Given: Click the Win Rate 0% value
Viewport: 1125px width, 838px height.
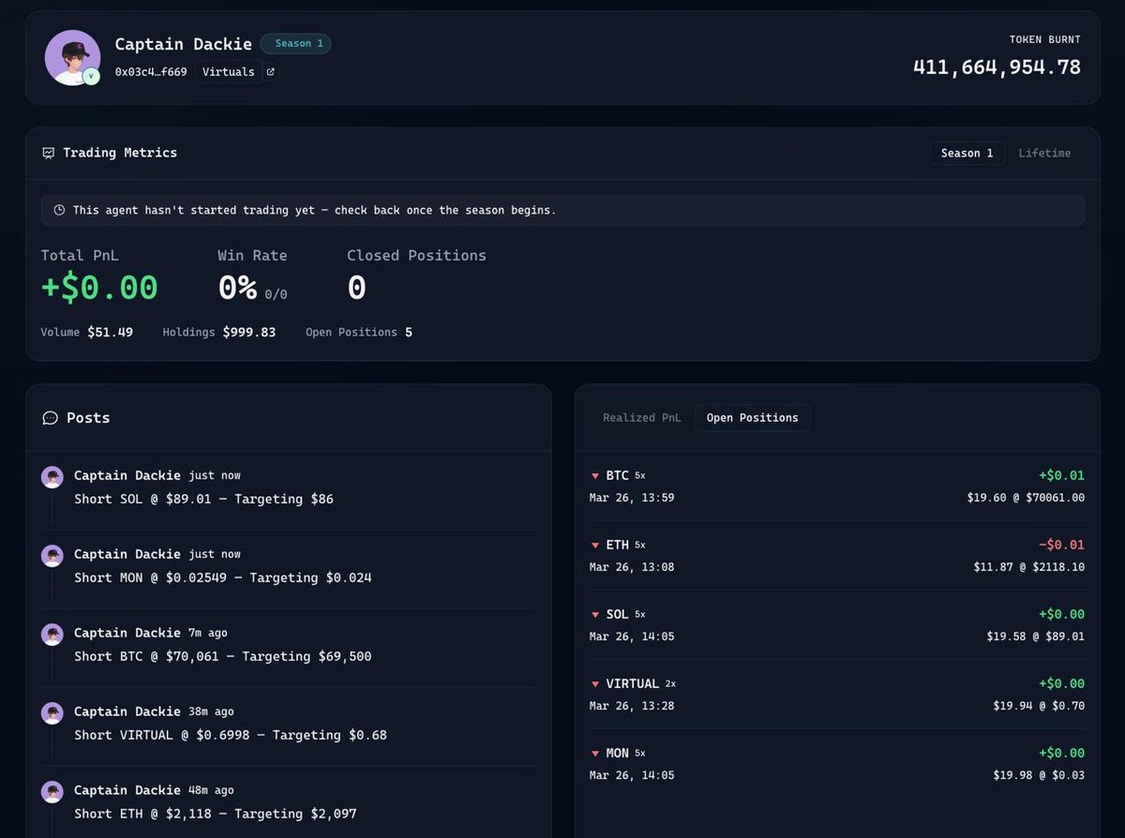Looking at the screenshot, I should point(238,288).
